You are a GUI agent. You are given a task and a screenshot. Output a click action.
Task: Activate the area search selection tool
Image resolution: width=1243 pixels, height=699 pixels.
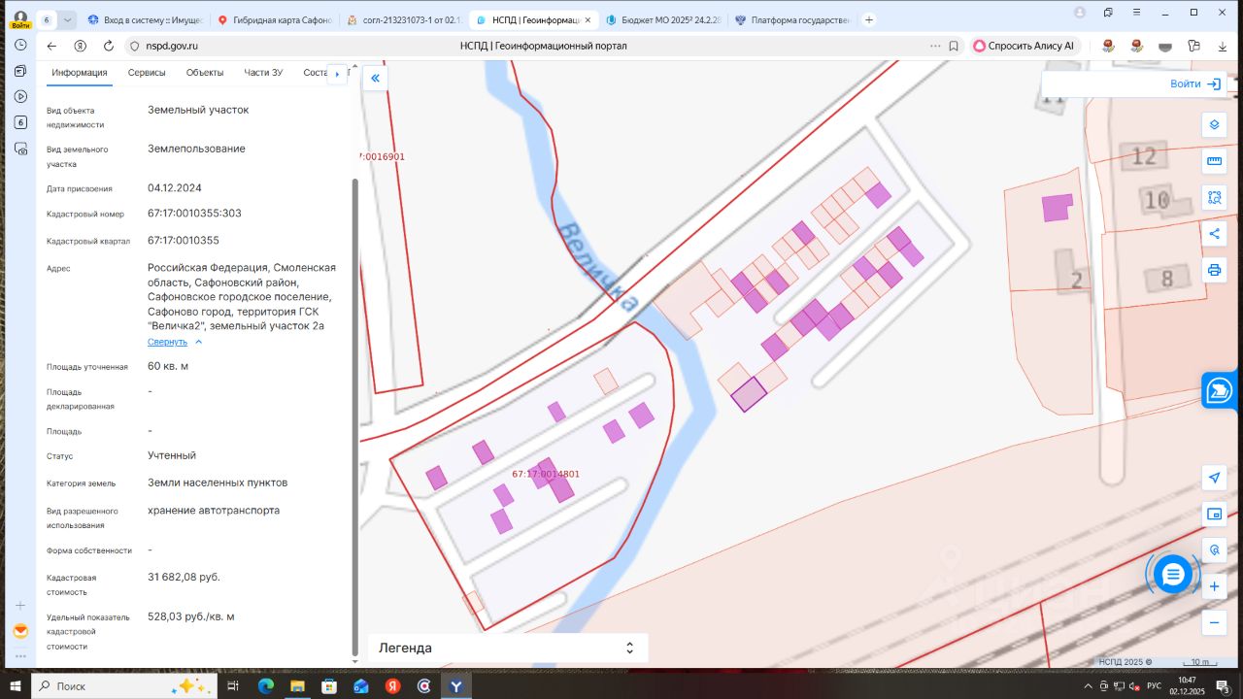1214,197
